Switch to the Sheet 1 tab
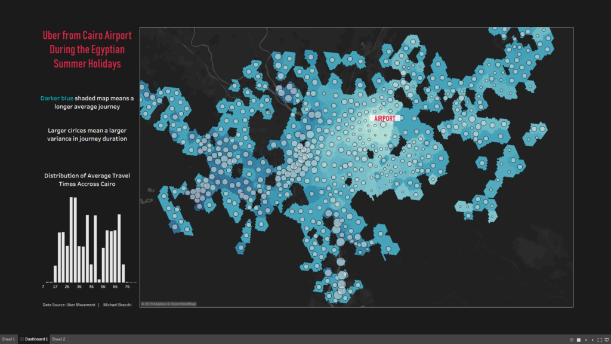 pyautogui.click(x=8, y=339)
